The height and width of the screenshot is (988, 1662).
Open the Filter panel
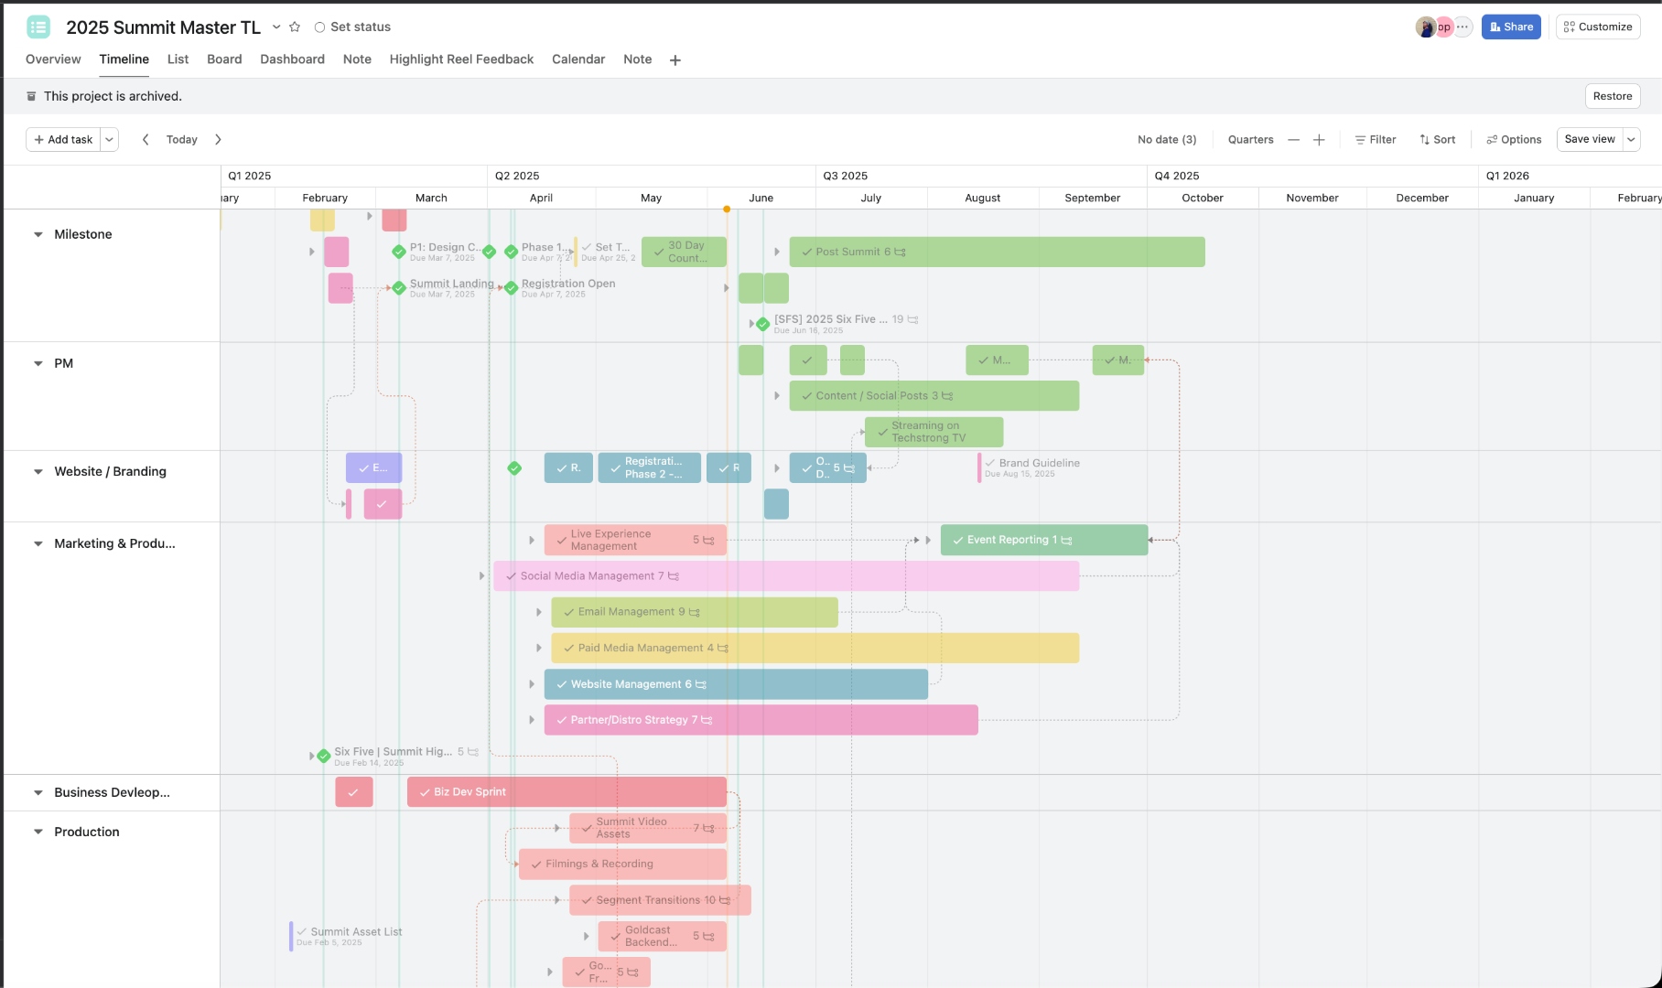coord(1376,139)
